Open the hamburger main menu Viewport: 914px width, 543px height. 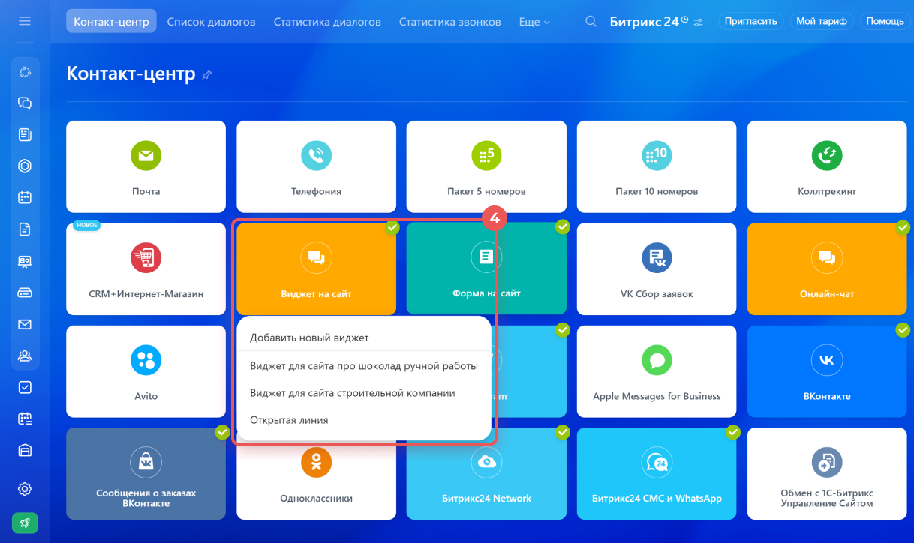tap(25, 21)
